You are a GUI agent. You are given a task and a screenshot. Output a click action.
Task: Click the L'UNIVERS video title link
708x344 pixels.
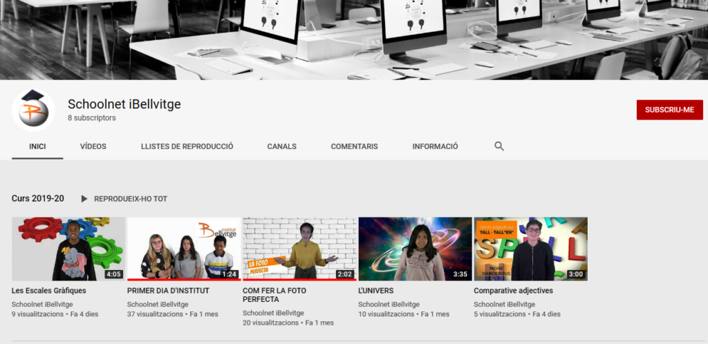[x=375, y=291]
